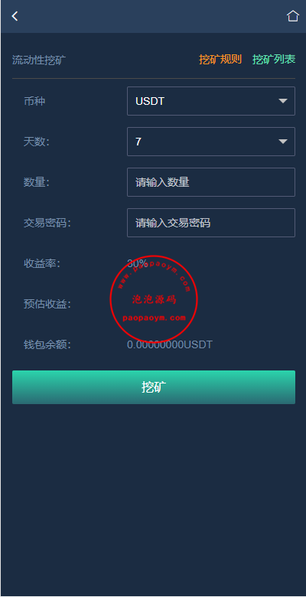Open the 币种 USDT combo box
This screenshot has height=597, width=306.
211,101
